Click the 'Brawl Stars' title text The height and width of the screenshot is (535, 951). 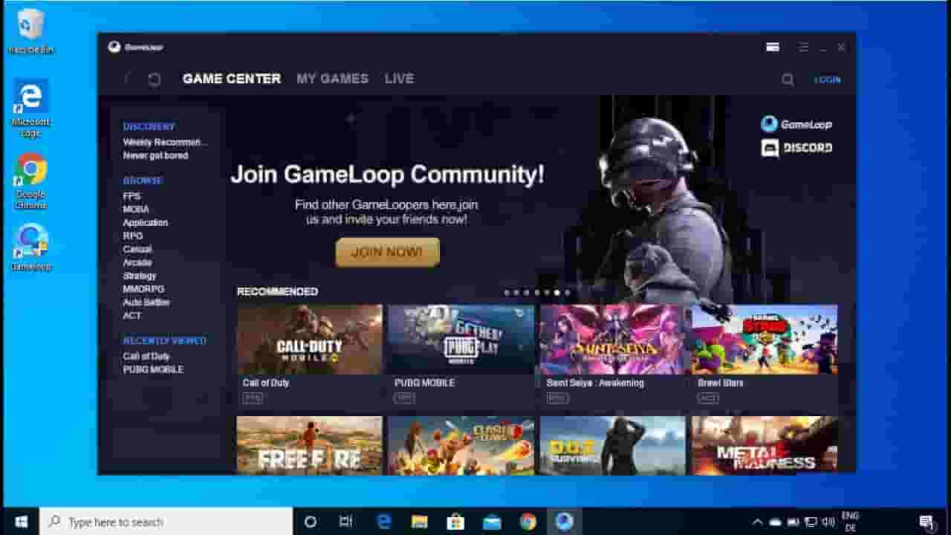pyautogui.click(x=721, y=383)
